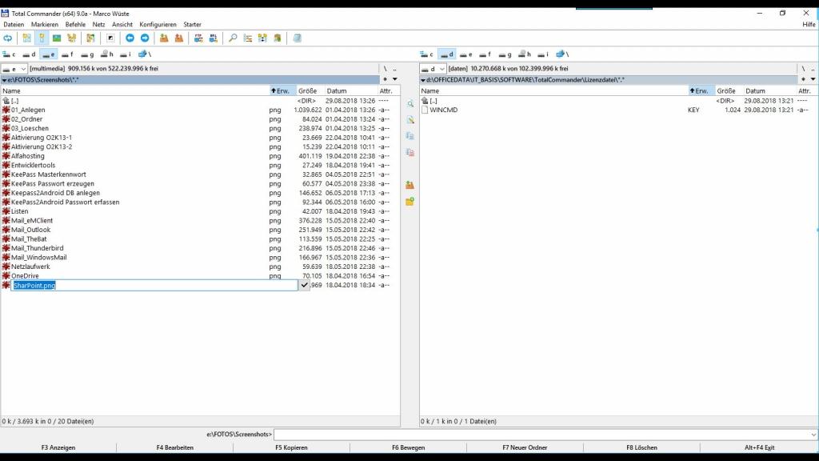This screenshot has width=819, height=461.
Task: Select drive g in left drive bar
Action: [86, 54]
